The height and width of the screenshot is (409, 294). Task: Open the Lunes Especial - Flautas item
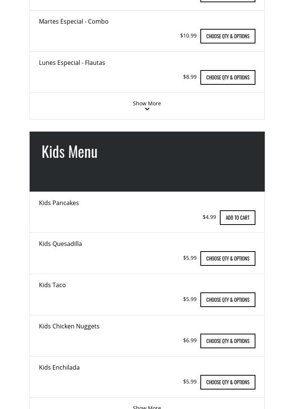pyautogui.click(x=72, y=63)
